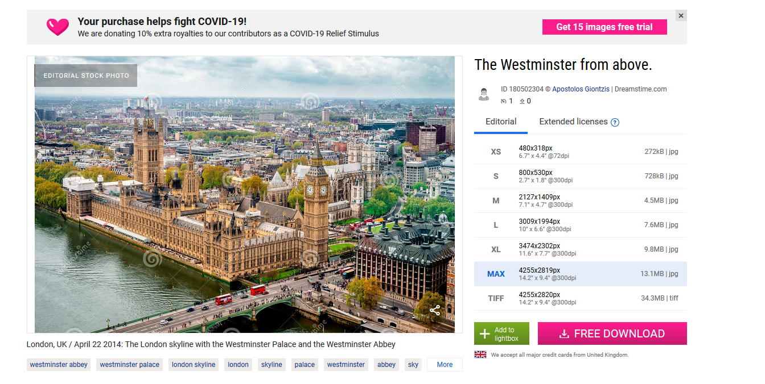Open the abbey keyword tag
Image resolution: width=765 pixels, height=384 pixels.
coord(386,365)
